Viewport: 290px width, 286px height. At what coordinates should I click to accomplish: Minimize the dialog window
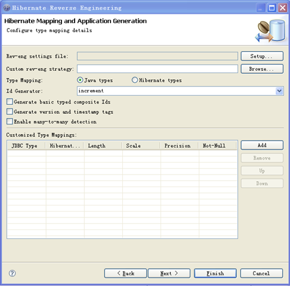point(261,8)
